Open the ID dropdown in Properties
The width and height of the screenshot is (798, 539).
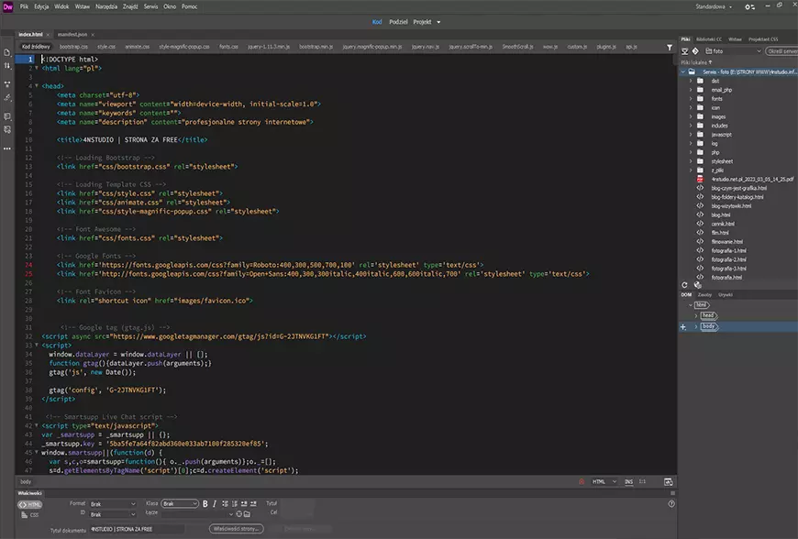point(113,514)
